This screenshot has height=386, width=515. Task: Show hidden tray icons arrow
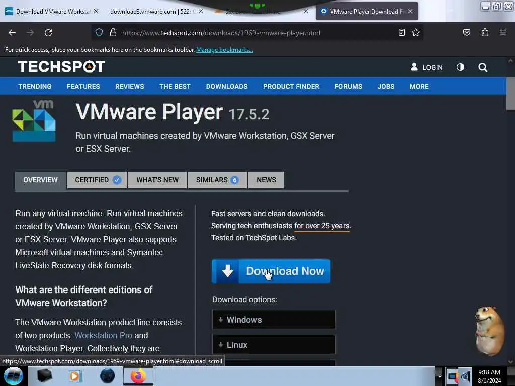[x=439, y=376]
